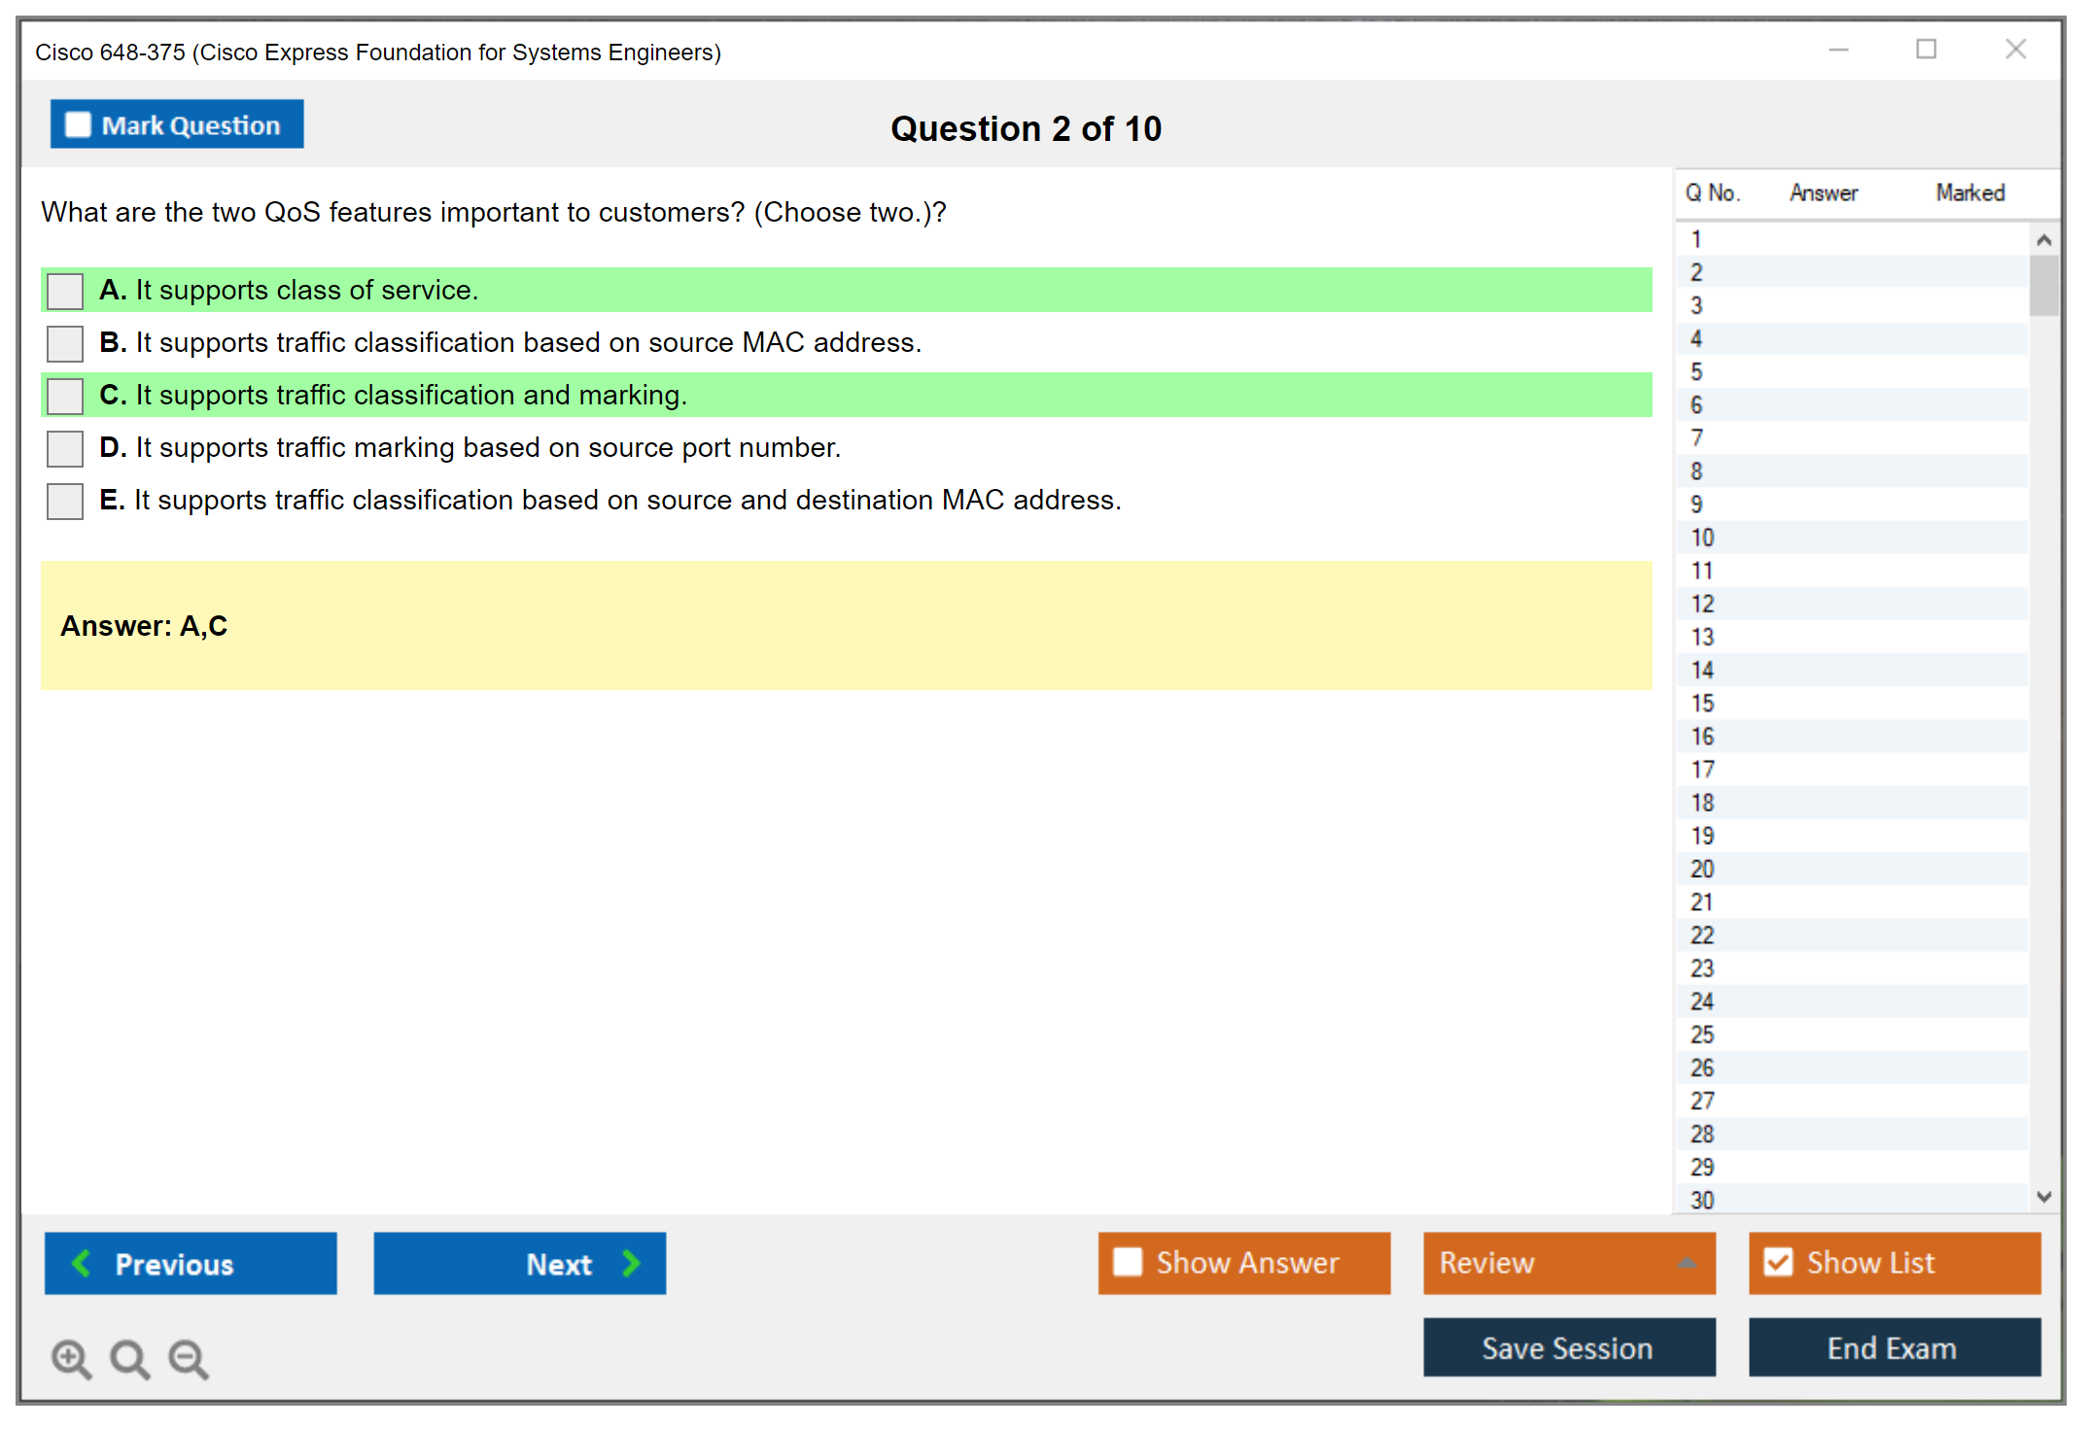Expand the Review dropdown arrow
The image size is (2090, 1429).
pyautogui.click(x=1687, y=1263)
